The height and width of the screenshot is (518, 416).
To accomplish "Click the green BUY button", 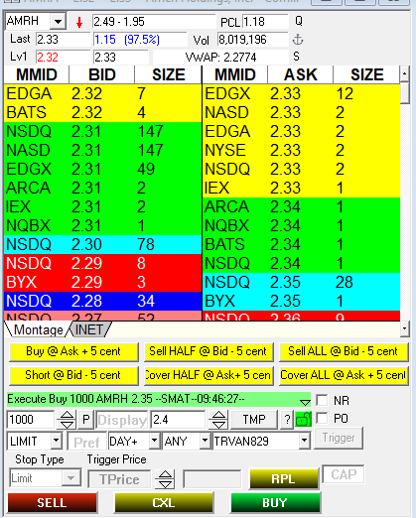I will tap(275, 503).
